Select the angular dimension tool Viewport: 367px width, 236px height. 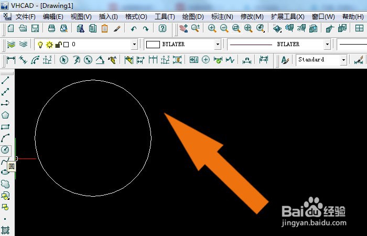100,60
